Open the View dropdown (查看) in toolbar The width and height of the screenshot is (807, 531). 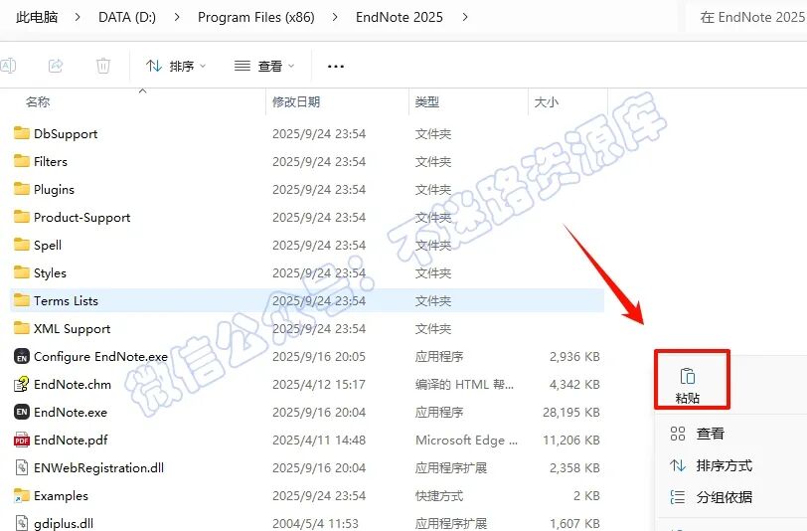tap(264, 66)
